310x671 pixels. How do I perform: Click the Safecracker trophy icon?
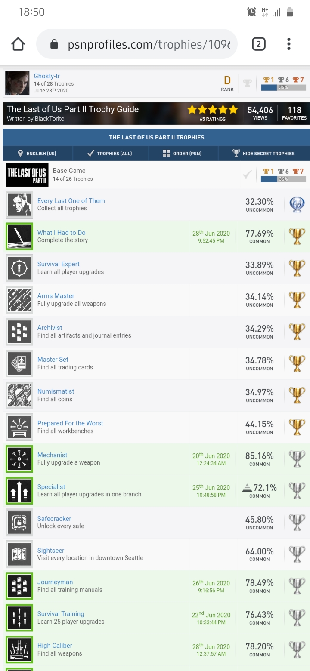pos(19,523)
